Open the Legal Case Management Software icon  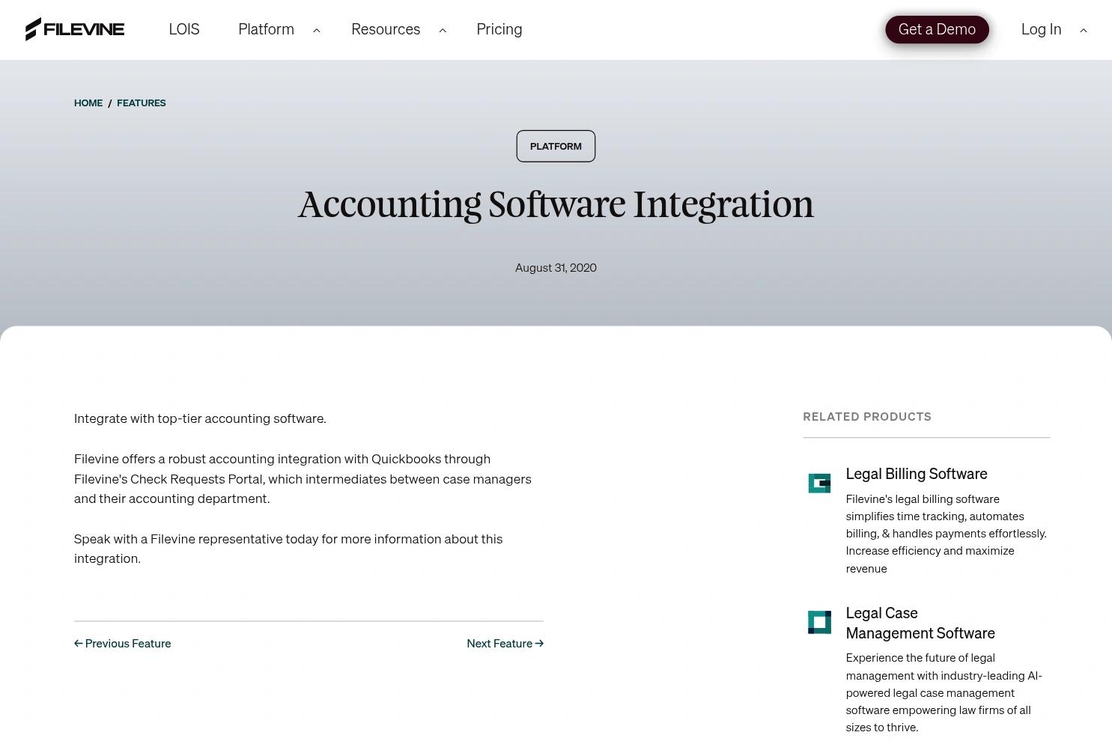819,622
